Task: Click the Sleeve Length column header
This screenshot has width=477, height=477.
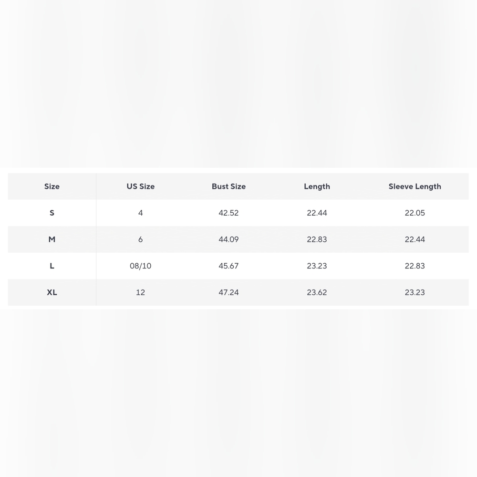Action: 415,187
